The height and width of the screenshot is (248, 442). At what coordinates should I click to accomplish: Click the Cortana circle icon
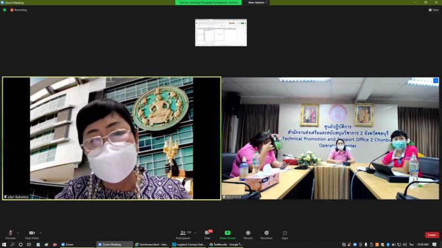point(20,245)
